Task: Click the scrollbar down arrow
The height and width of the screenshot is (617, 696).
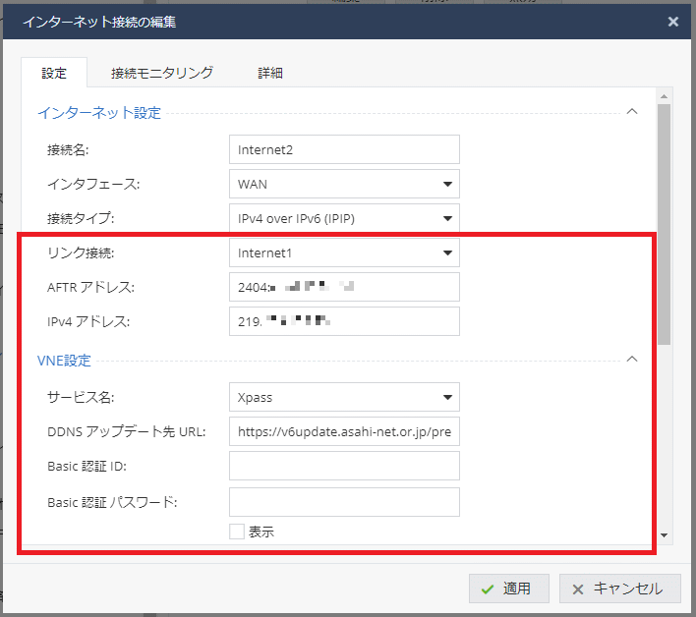Action: (665, 535)
